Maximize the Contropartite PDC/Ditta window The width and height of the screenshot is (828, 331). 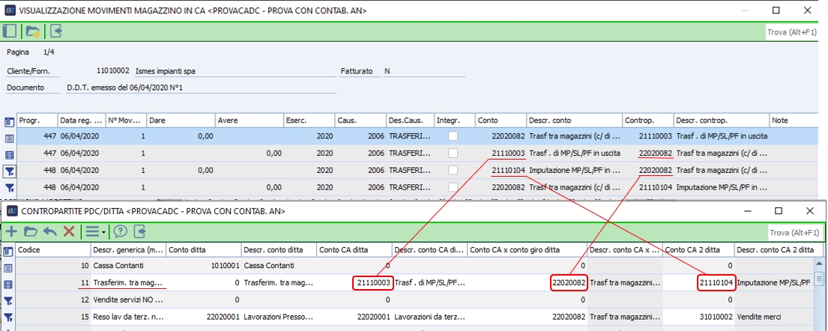coord(779,211)
